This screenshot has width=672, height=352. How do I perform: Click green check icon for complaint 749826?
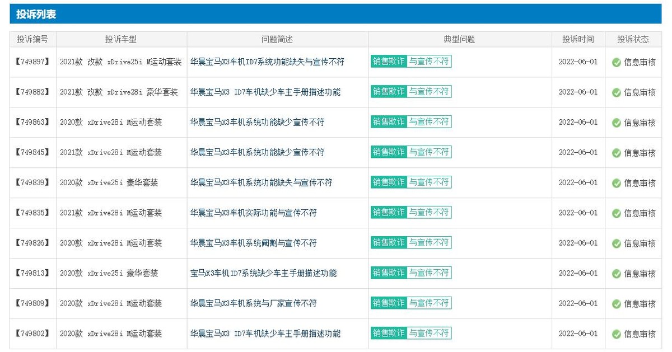click(x=617, y=243)
